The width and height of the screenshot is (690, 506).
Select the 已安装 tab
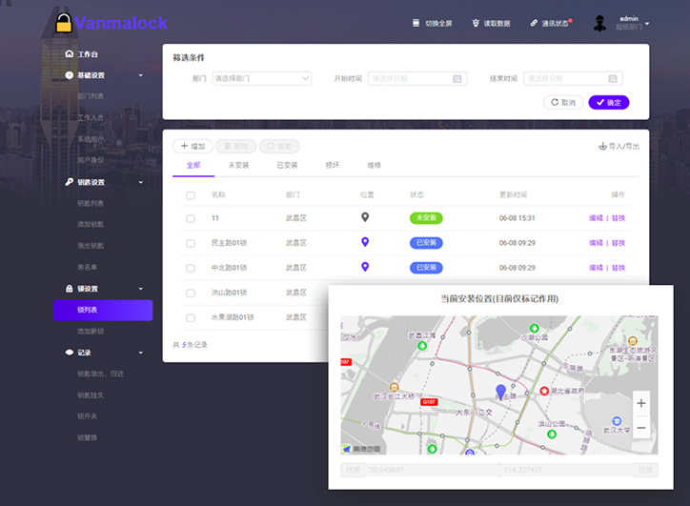pos(287,166)
